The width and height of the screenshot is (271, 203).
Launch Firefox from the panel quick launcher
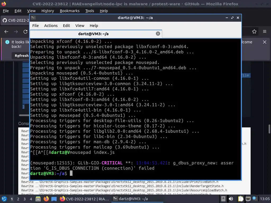[x=46, y=199]
